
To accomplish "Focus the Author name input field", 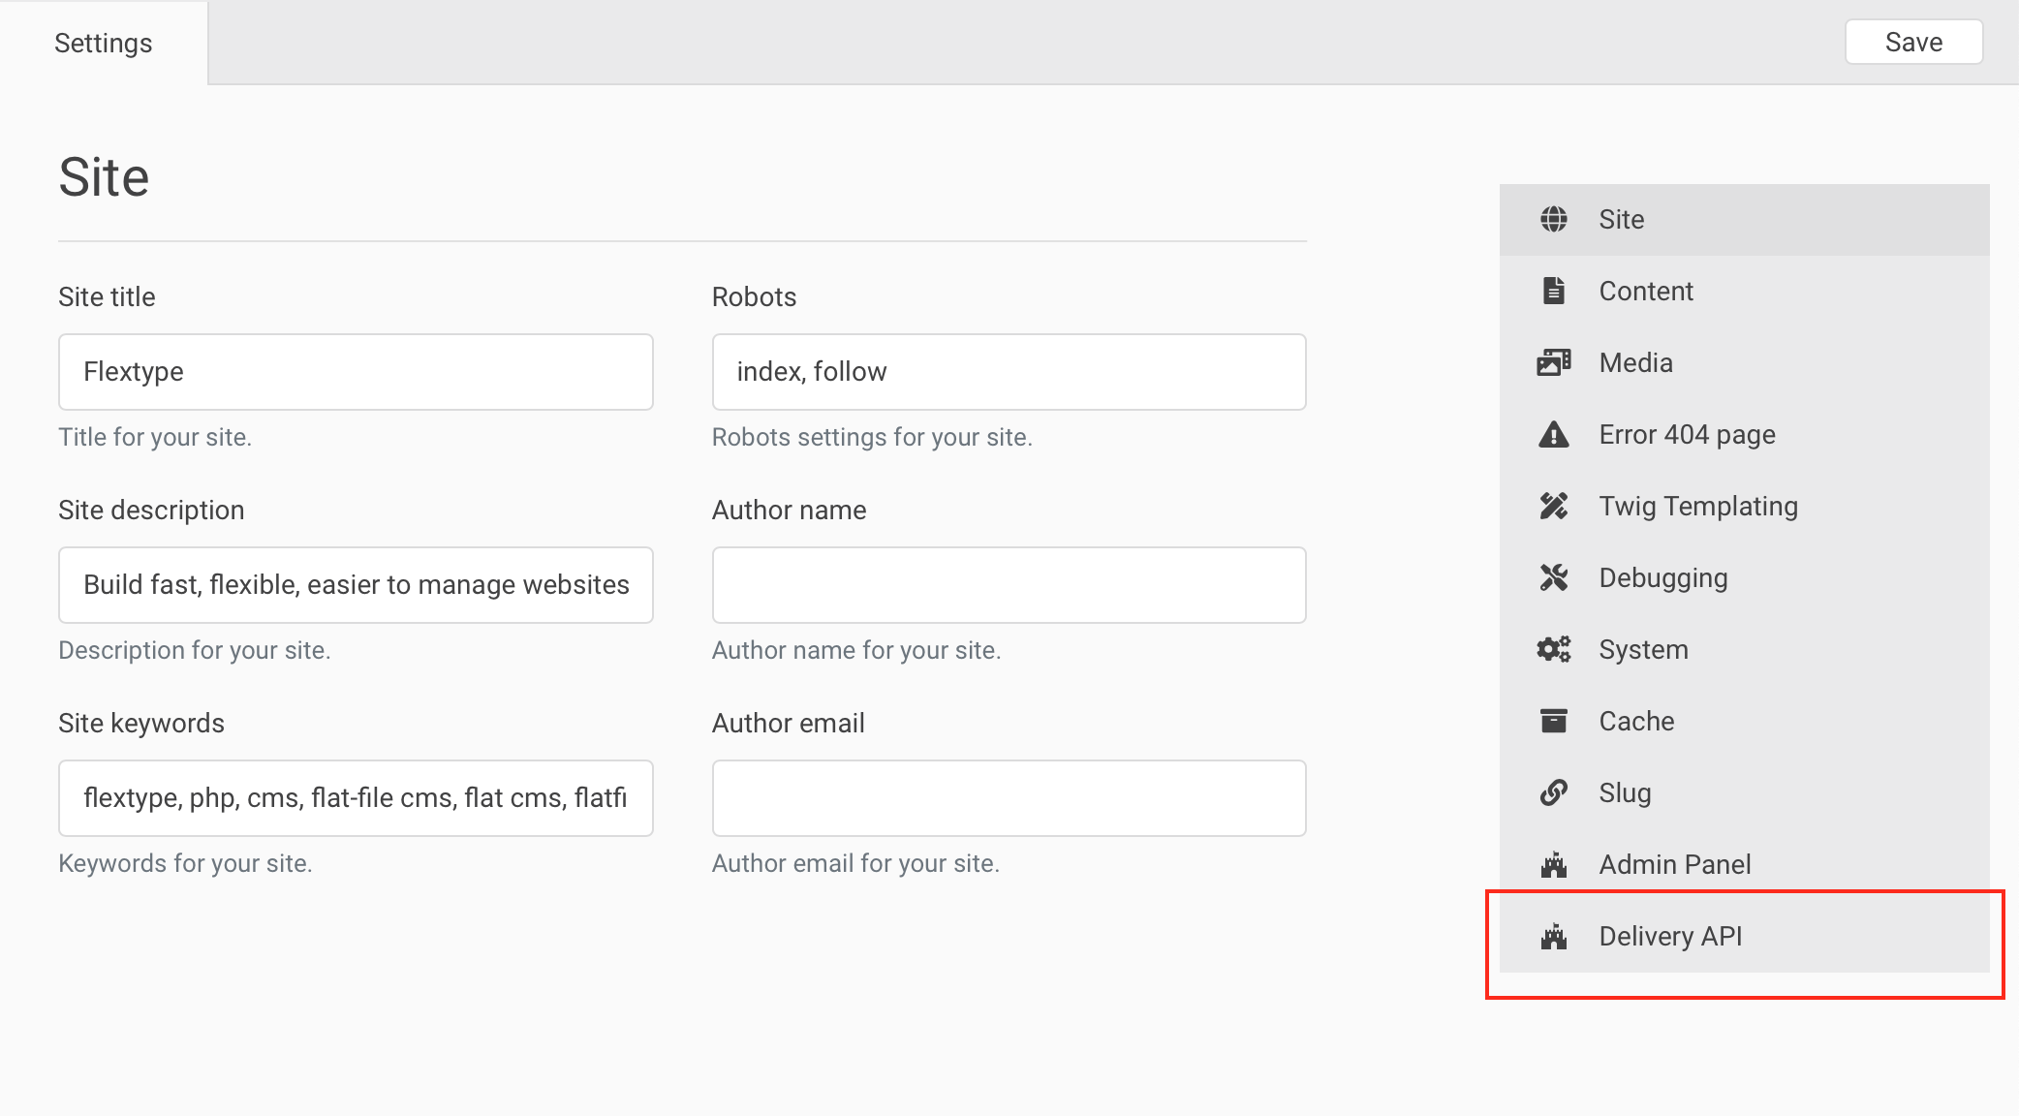I will [x=1009, y=585].
